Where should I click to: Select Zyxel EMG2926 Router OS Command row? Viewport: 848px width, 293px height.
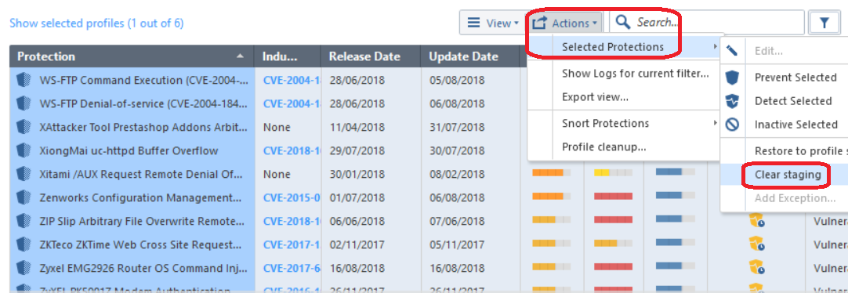pos(144,268)
